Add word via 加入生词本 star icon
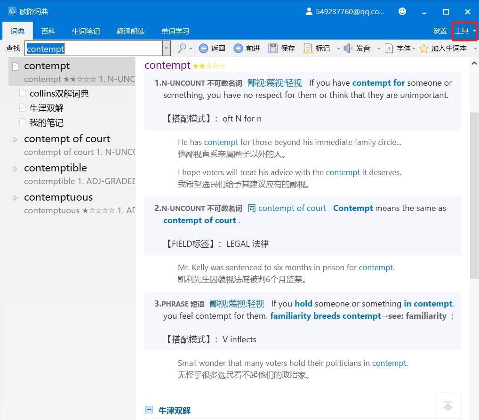 pos(423,48)
